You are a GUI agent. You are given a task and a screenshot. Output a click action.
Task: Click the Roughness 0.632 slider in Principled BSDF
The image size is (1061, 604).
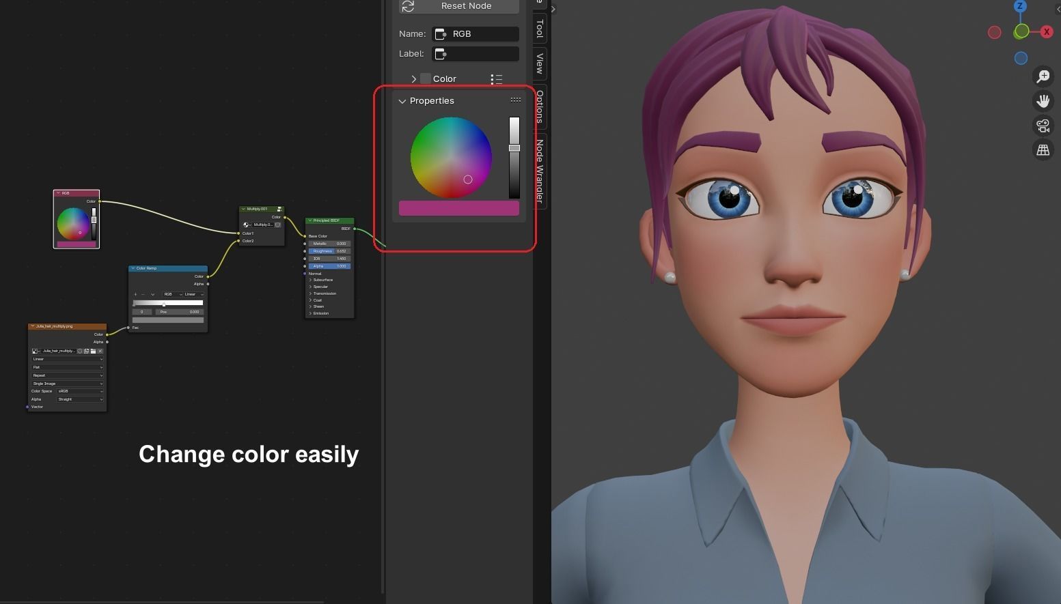coord(329,251)
